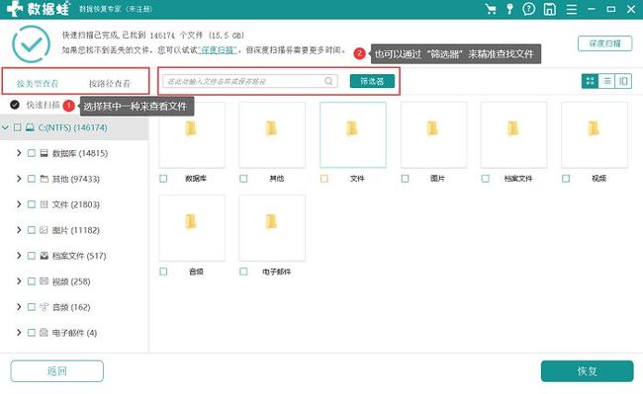Switch to 按路径查看 tab

(110, 84)
